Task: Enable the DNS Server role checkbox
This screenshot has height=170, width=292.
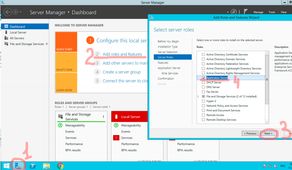Action: pos(203,87)
